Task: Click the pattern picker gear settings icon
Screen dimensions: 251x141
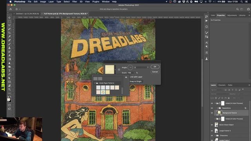Action: [126, 77]
